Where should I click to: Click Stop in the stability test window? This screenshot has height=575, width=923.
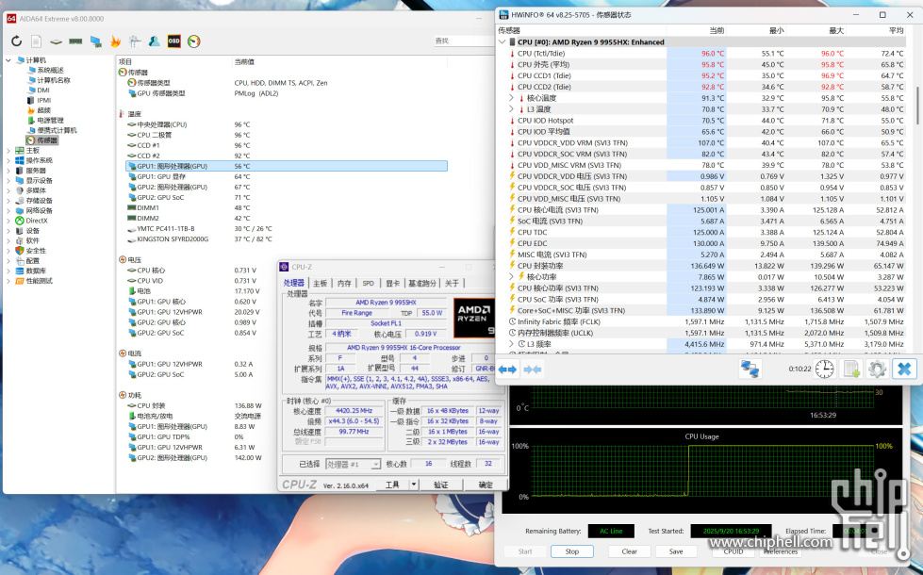571,551
